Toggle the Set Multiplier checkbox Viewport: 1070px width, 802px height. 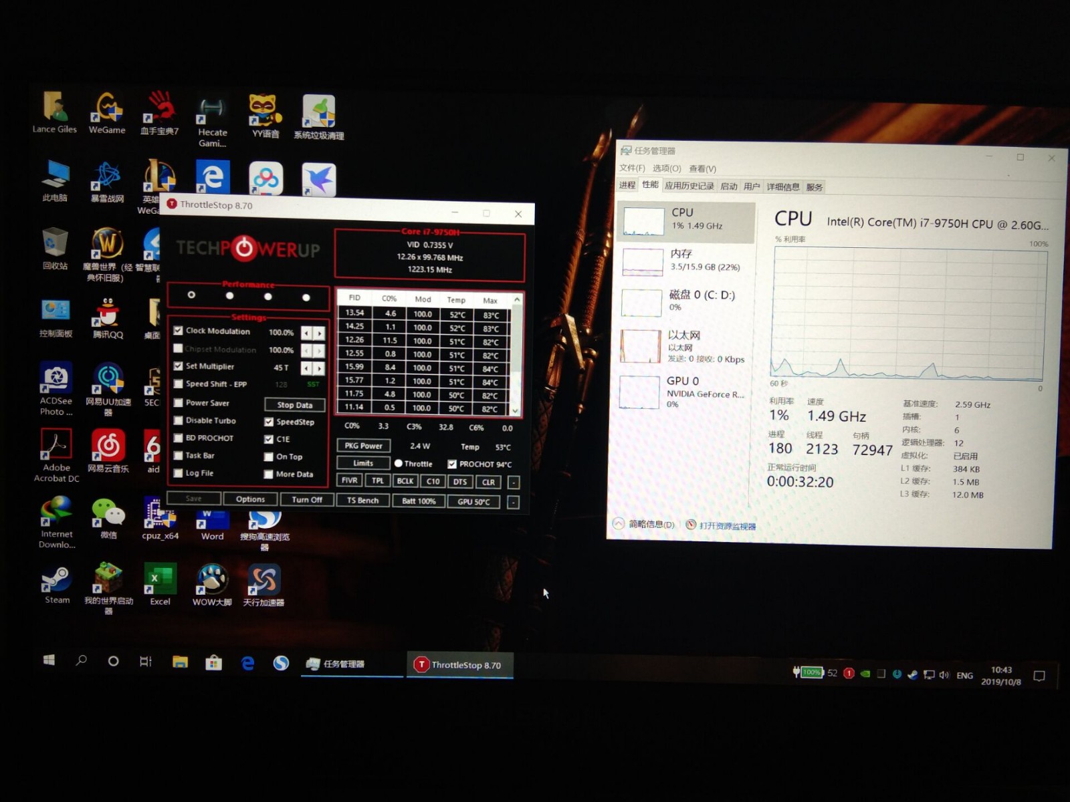tap(178, 366)
